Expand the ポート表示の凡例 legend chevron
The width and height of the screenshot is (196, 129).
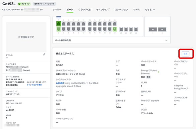[166, 40]
